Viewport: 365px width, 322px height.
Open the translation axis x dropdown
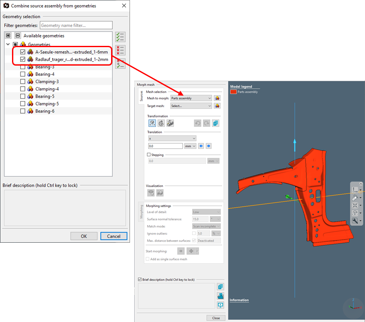pyautogui.click(x=172, y=138)
